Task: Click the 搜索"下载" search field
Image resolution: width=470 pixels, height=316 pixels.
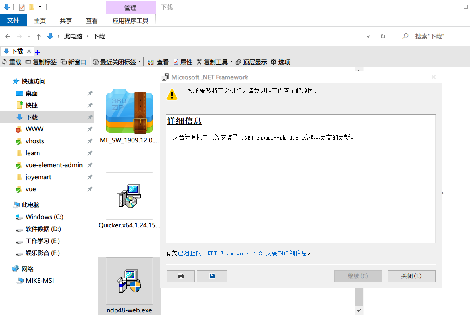Action: 433,36
